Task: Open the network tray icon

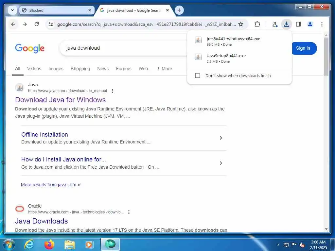Action: 286,245
